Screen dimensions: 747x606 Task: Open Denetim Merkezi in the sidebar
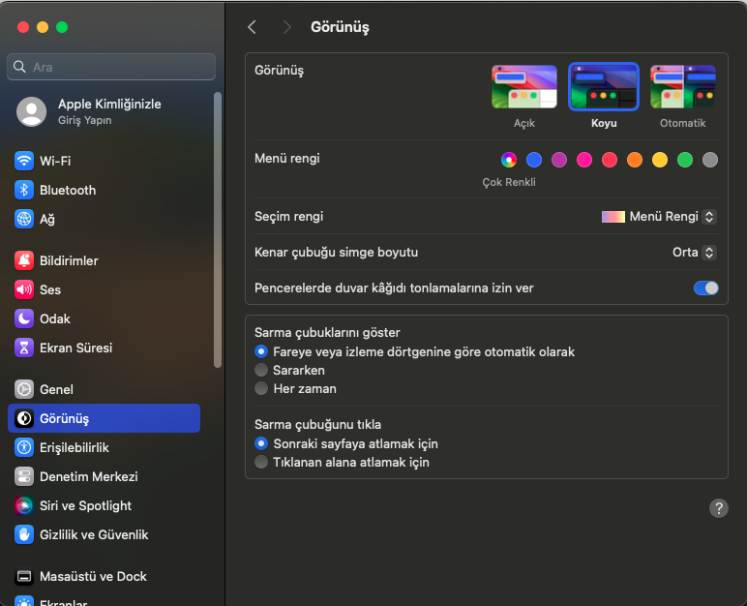coord(88,476)
